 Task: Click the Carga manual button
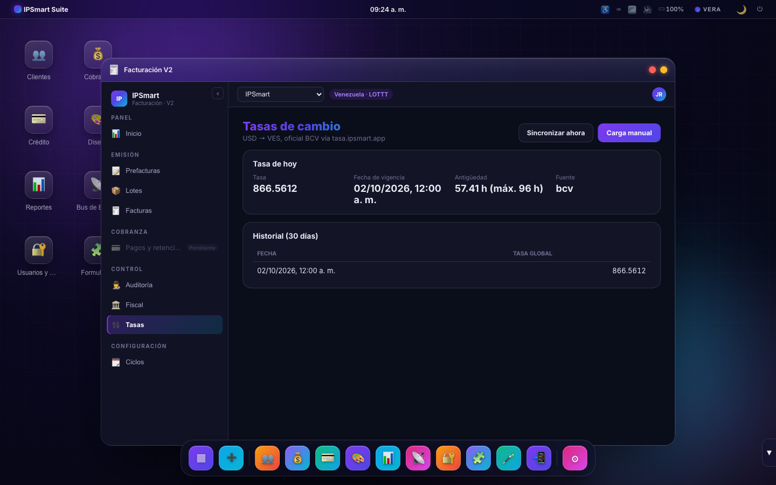coord(629,133)
